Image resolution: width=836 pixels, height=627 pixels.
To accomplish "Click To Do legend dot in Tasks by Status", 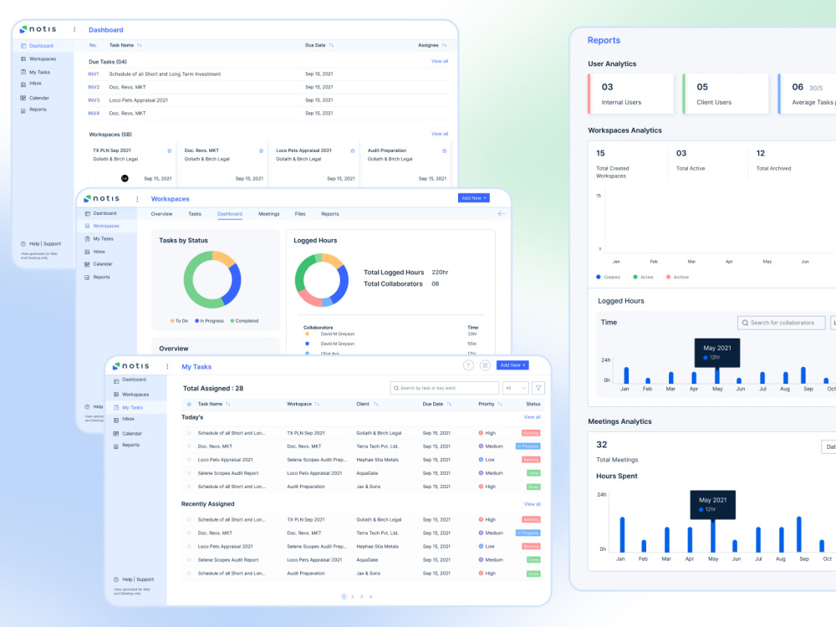I will click(172, 321).
